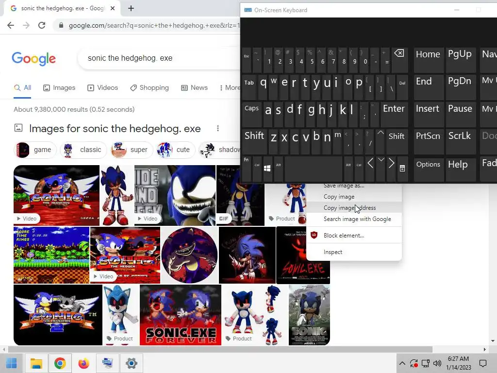Open Windows Start menu
The height and width of the screenshot is (373, 497).
click(x=12, y=363)
